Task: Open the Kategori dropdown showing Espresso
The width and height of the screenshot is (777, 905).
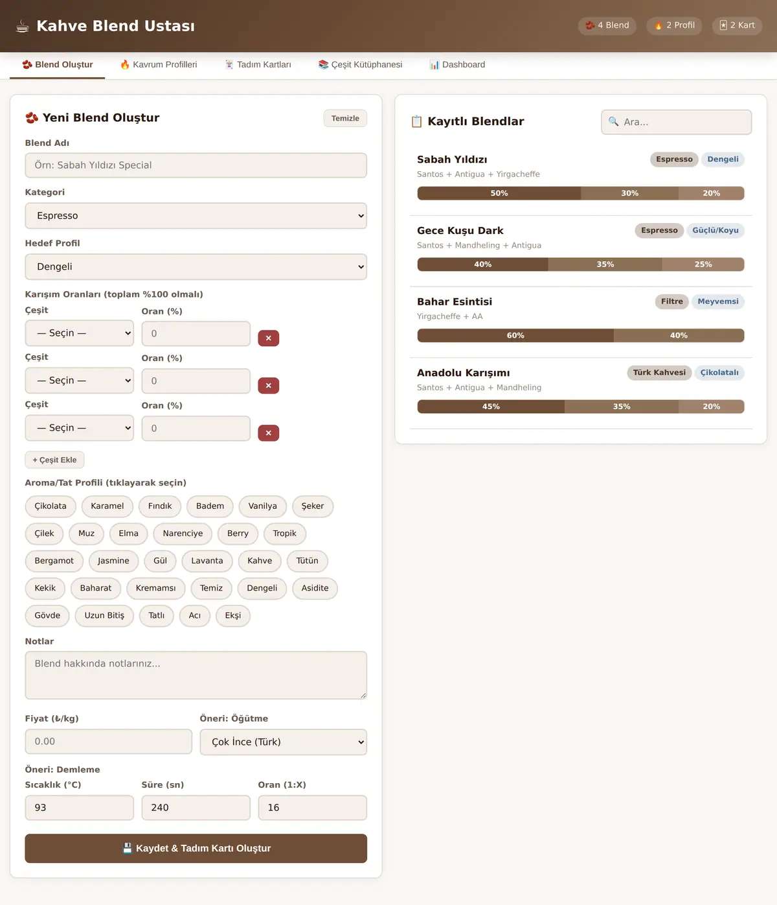Action: coord(196,216)
